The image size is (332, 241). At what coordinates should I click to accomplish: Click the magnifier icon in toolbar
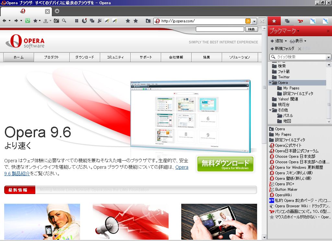click(x=64, y=21)
